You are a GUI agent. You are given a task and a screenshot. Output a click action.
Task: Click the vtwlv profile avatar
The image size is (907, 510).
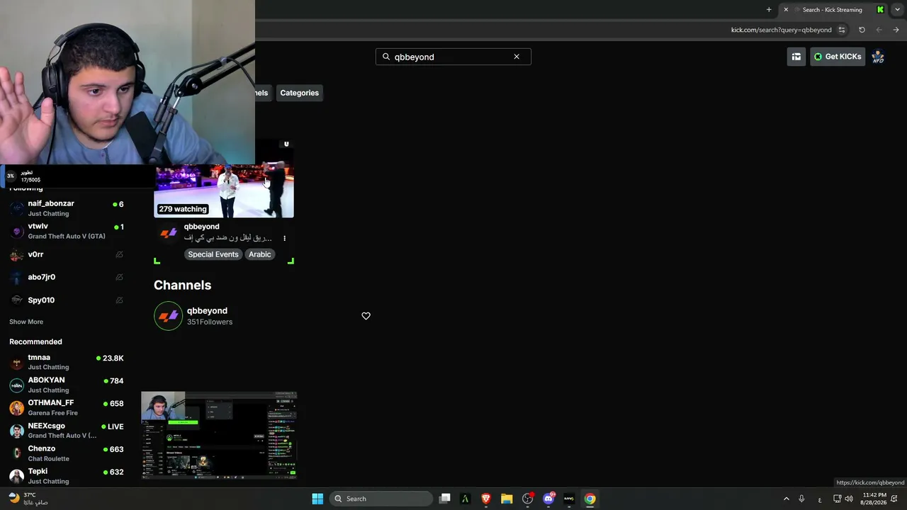pos(16,231)
